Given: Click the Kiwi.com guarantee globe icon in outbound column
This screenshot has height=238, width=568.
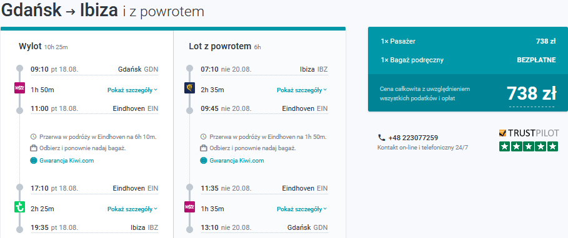Looking at the screenshot, I should point(33,161).
